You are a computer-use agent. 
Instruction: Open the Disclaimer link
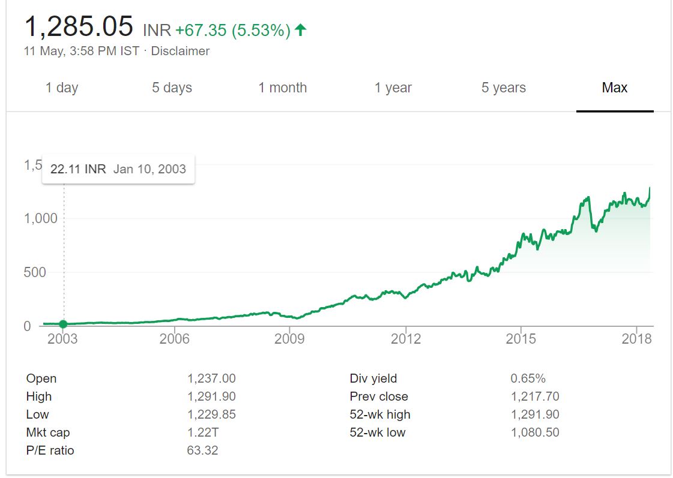click(x=180, y=51)
